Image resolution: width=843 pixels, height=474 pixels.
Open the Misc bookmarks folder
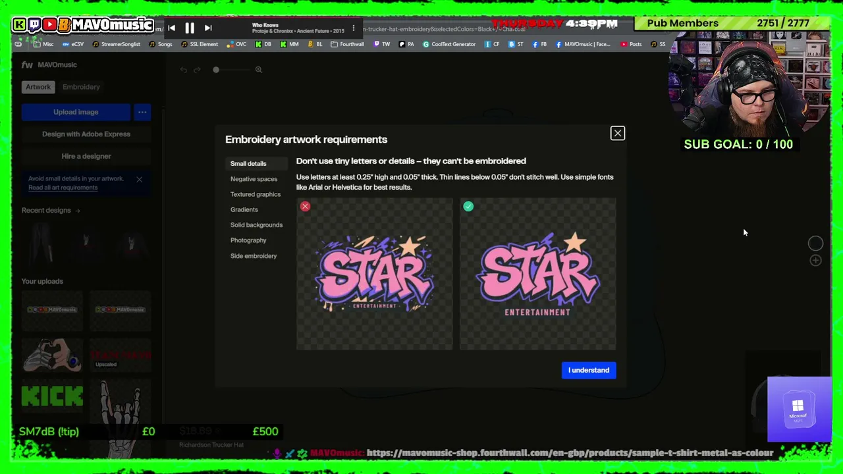pyautogui.click(x=43, y=45)
